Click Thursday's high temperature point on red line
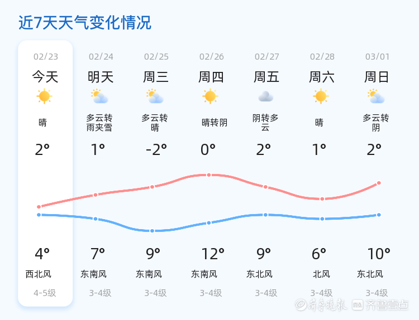Screen dimensions: 419x320 pyautogui.click(x=209, y=175)
